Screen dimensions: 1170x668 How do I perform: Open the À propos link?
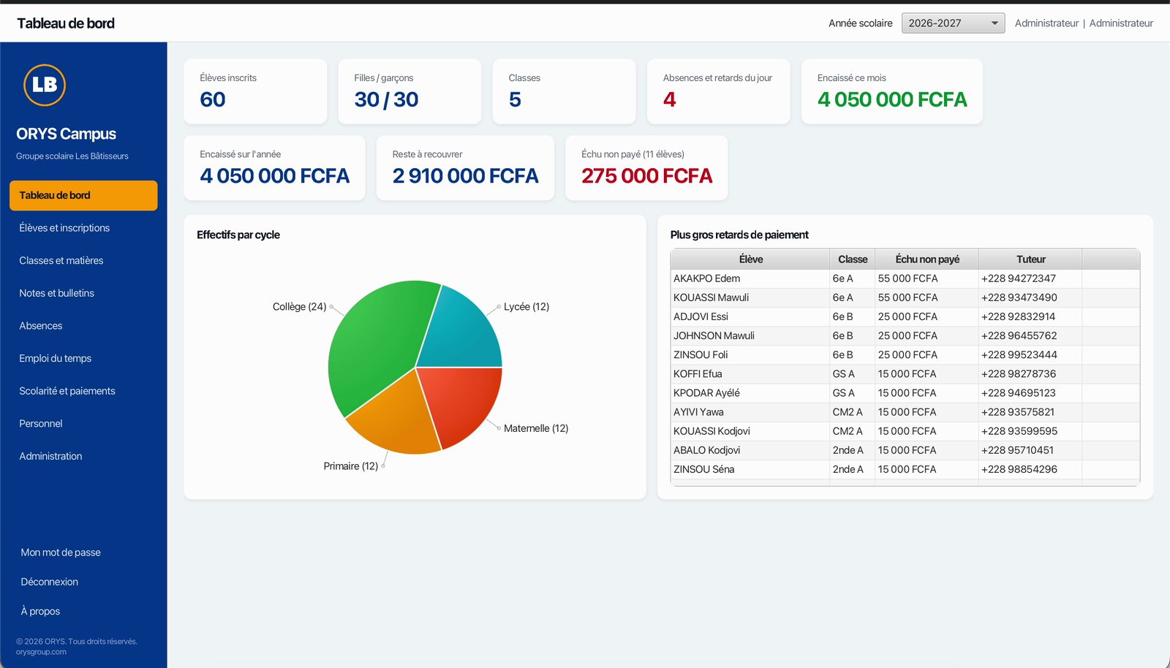40,611
